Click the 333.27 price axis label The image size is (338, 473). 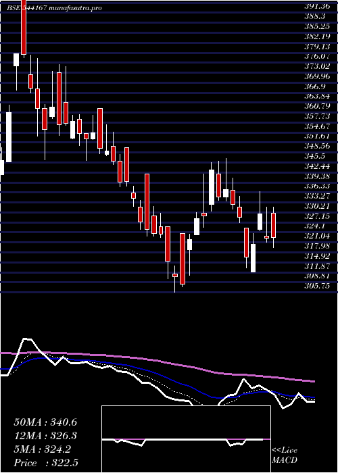(317, 196)
